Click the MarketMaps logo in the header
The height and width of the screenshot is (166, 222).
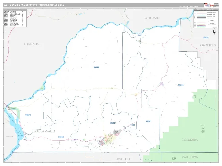pos(209,5)
